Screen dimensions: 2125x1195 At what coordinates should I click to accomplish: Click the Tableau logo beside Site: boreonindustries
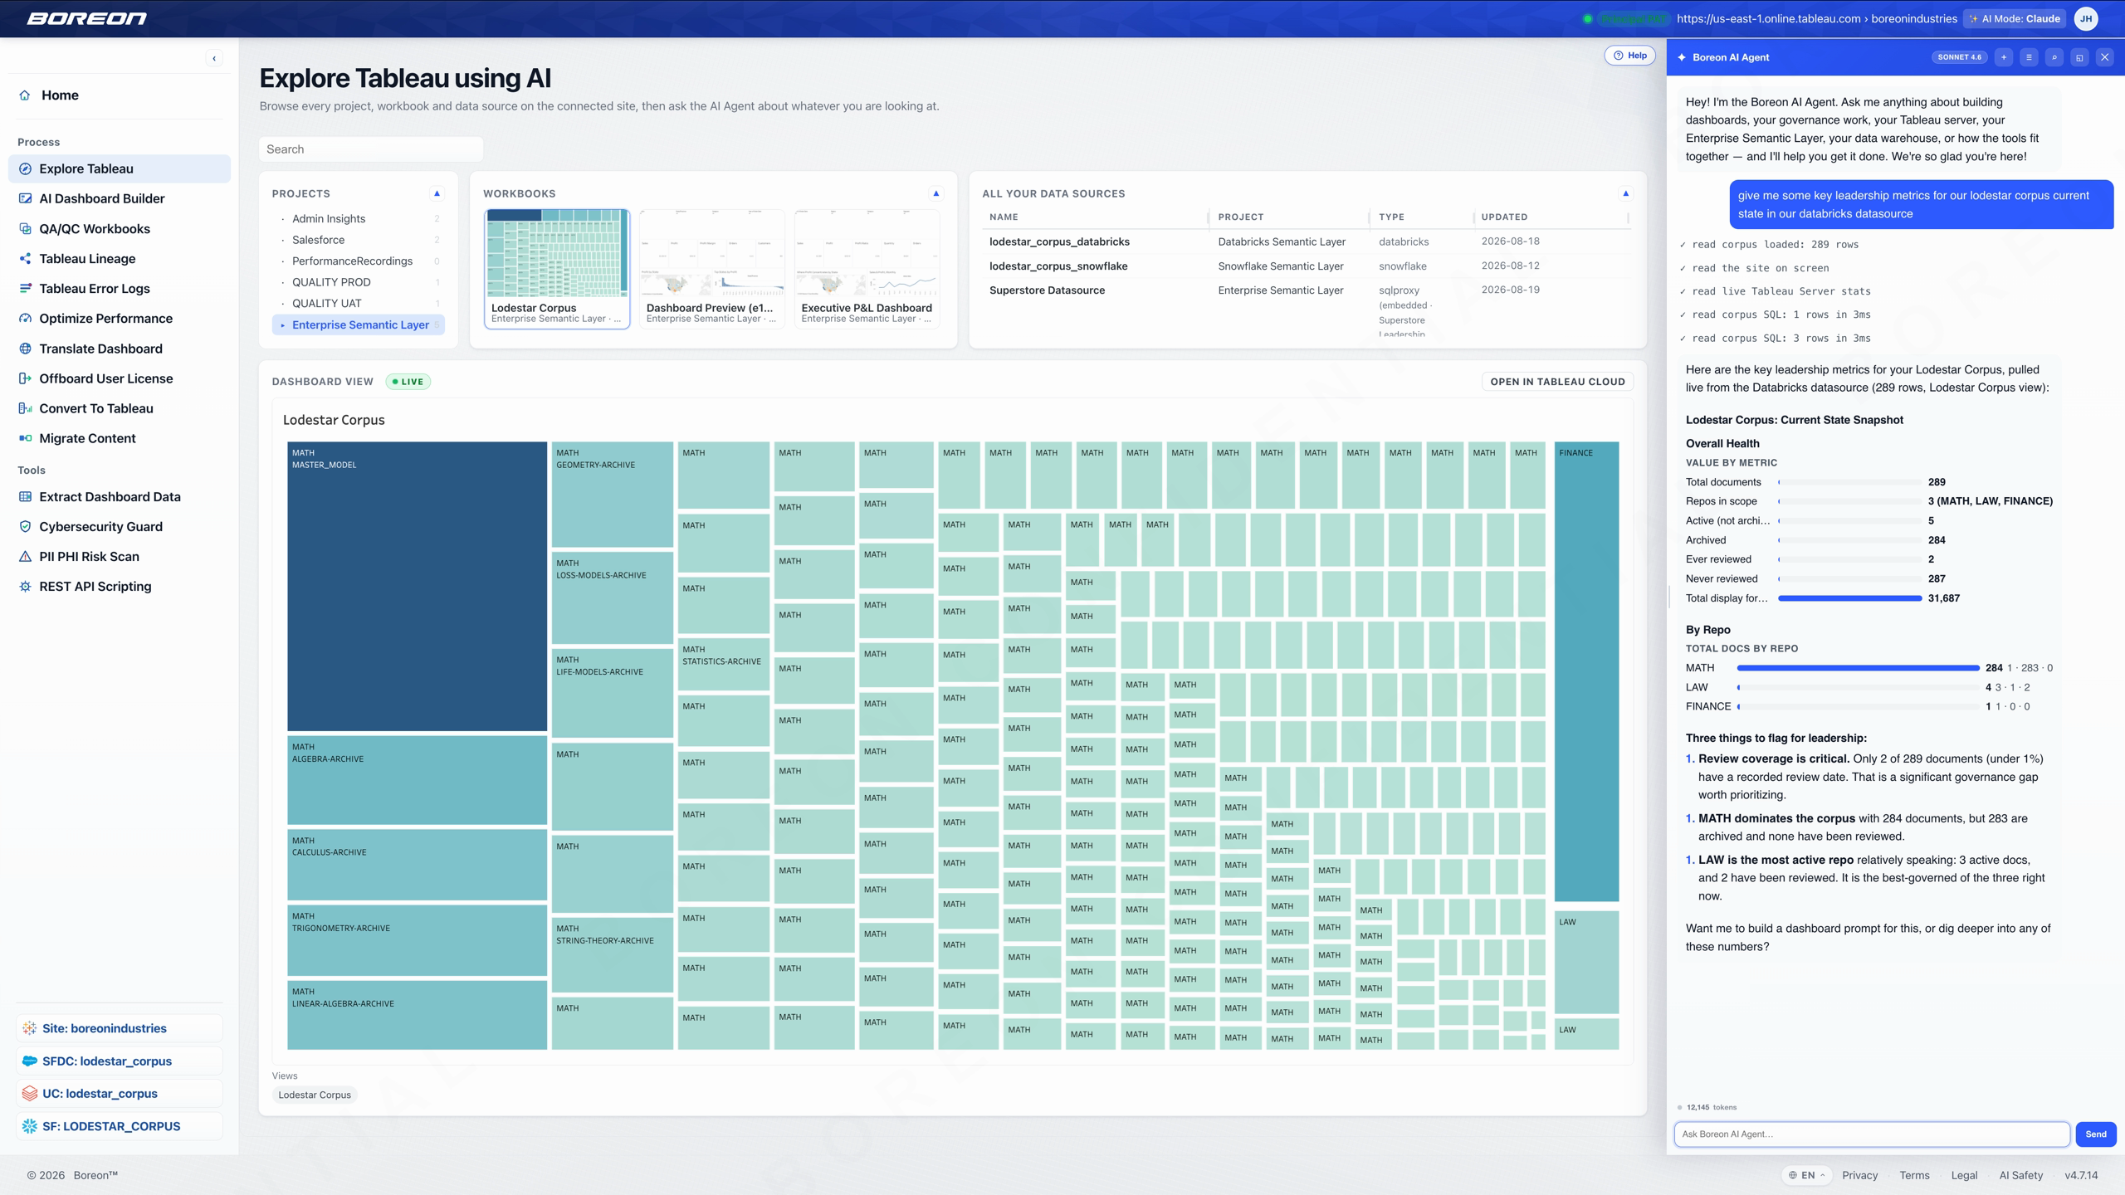point(30,1028)
